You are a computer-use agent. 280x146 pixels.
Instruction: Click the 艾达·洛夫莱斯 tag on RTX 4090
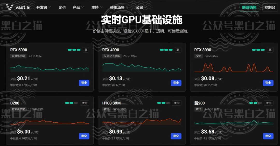pyautogui.click(x=112, y=56)
